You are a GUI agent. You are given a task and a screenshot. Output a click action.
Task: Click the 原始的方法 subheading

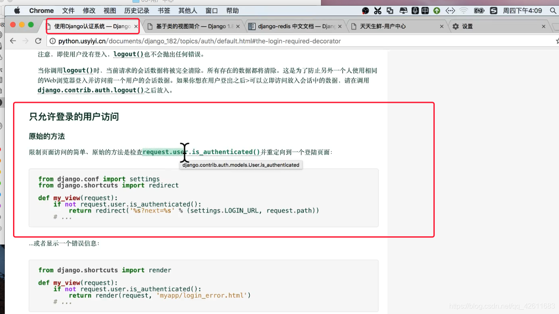47,136
